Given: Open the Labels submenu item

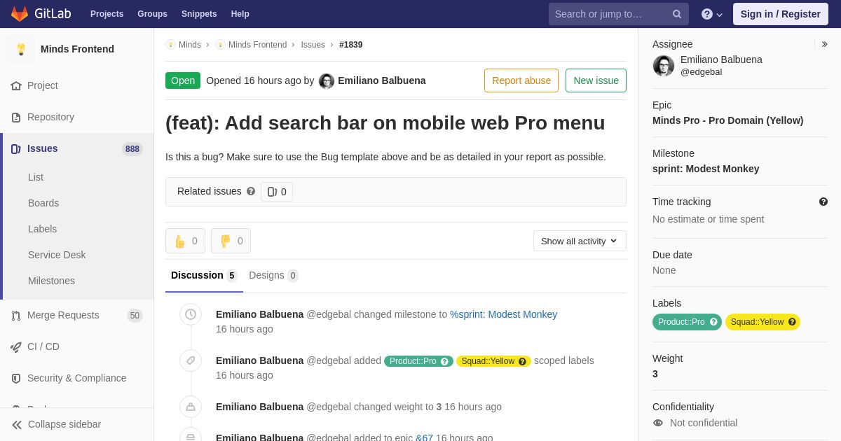Looking at the screenshot, I should [42, 229].
